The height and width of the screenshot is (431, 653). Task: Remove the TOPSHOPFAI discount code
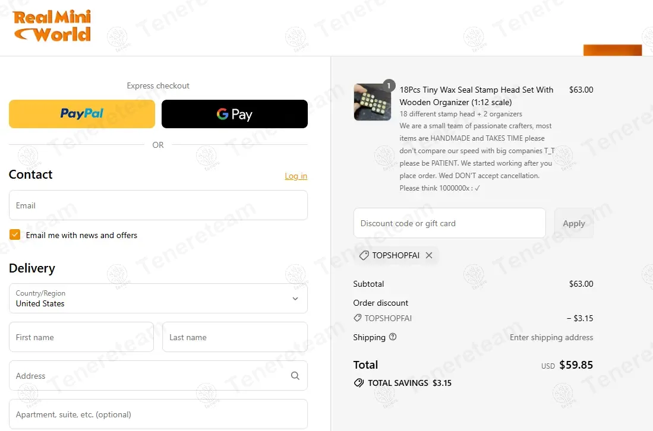[x=429, y=255]
